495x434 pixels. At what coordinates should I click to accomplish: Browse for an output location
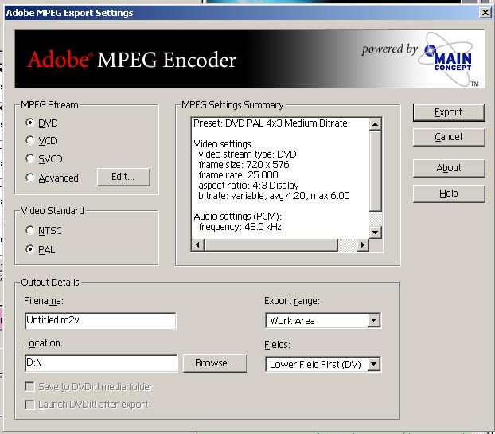tap(215, 363)
